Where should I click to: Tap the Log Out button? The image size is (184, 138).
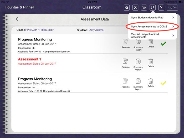coord(172,8)
